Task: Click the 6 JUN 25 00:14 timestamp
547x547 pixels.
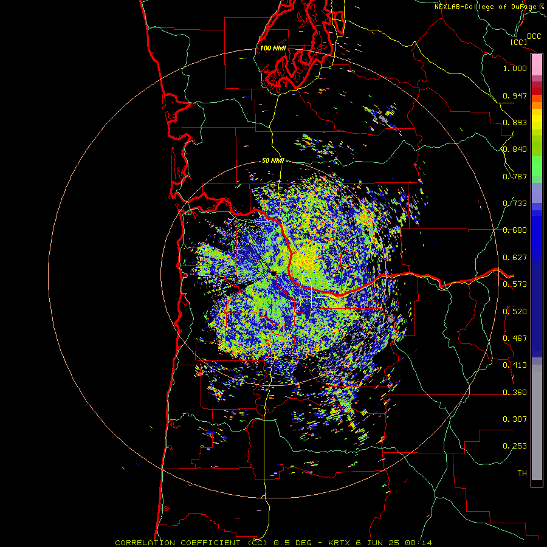Action: point(394,543)
